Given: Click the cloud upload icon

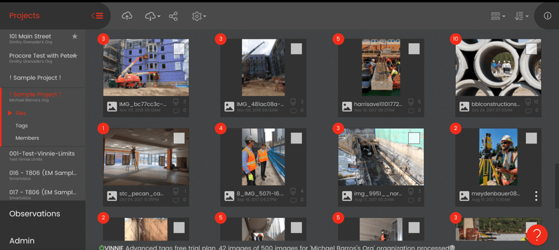Looking at the screenshot, I should click(127, 16).
